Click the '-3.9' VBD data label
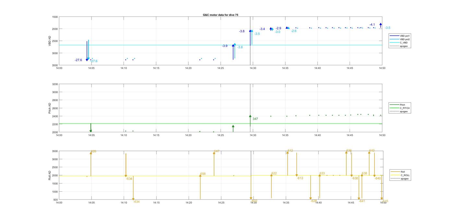Screen dimensions: 454x224 pyautogui.click(x=225, y=46)
